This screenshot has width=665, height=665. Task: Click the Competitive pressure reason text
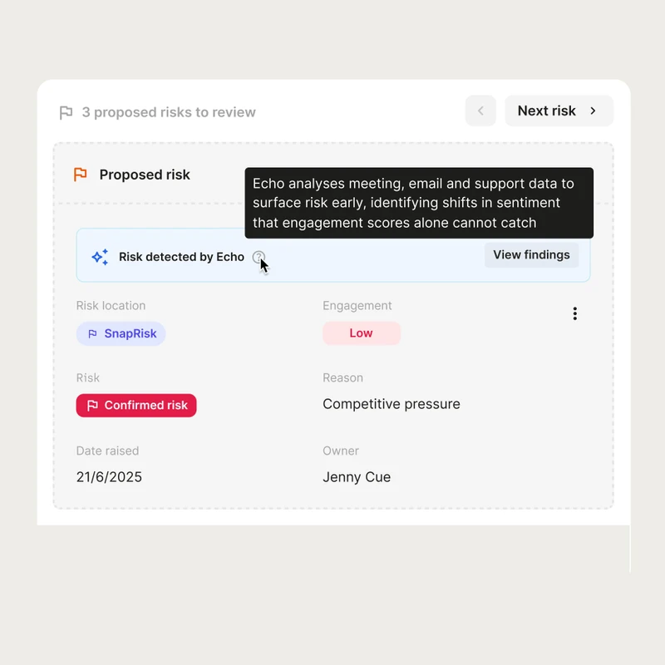391,404
